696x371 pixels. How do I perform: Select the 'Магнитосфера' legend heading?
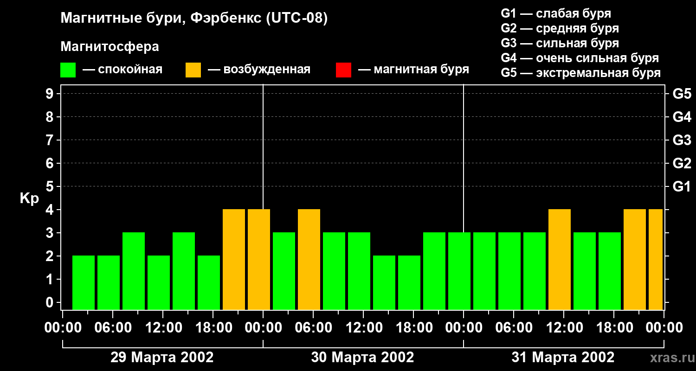click(x=110, y=47)
